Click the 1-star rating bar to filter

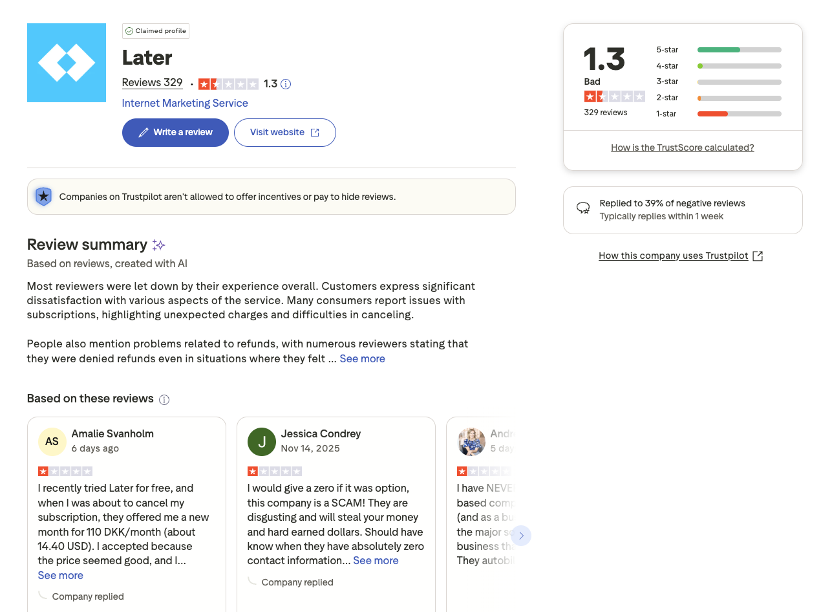(739, 113)
